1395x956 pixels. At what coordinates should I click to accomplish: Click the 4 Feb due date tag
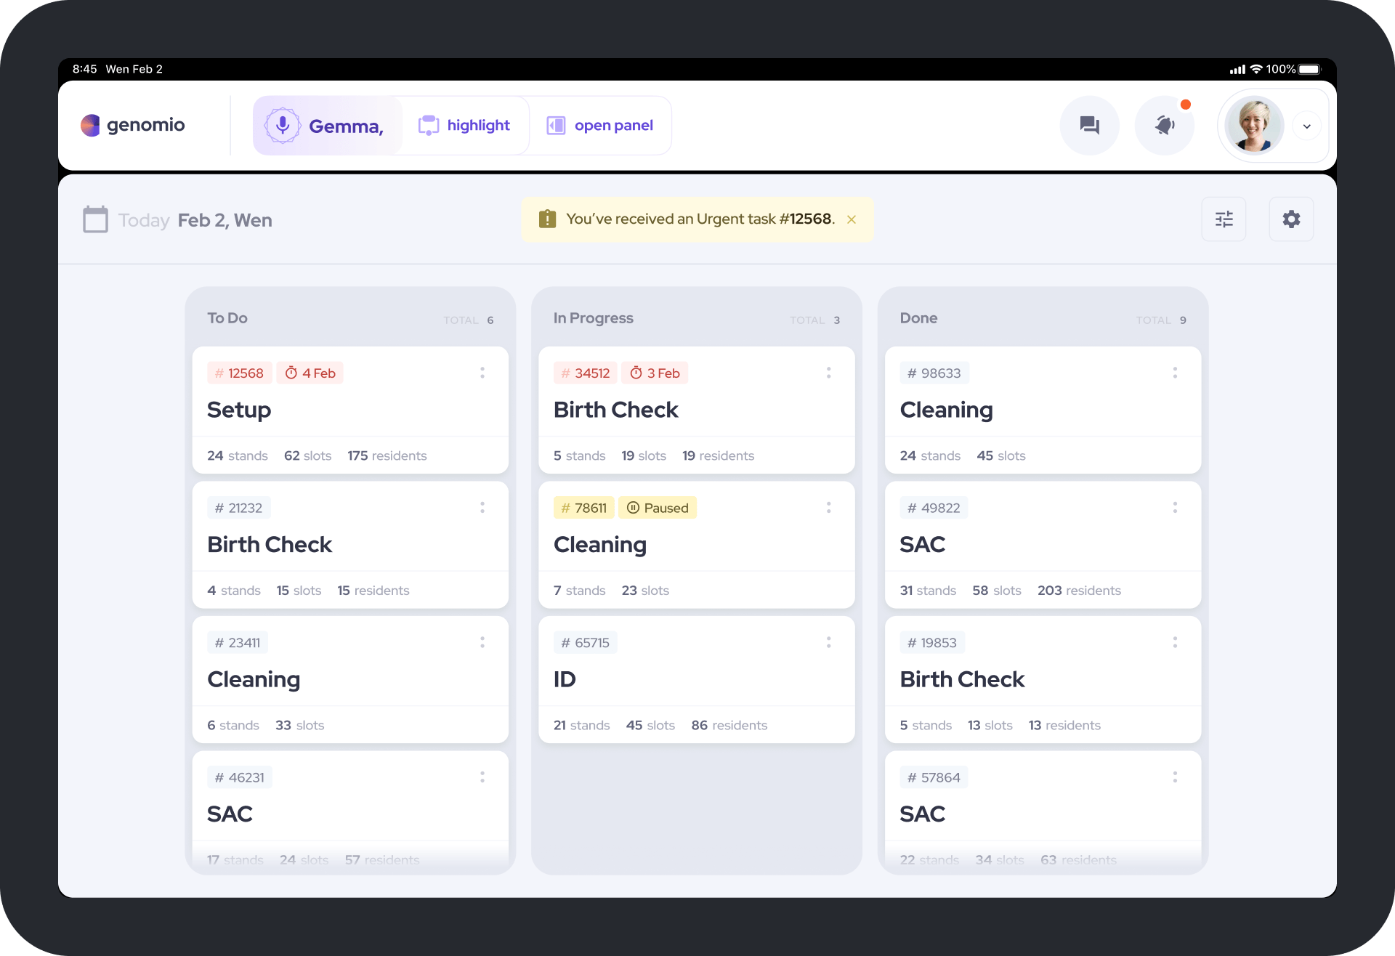coord(310,373)
